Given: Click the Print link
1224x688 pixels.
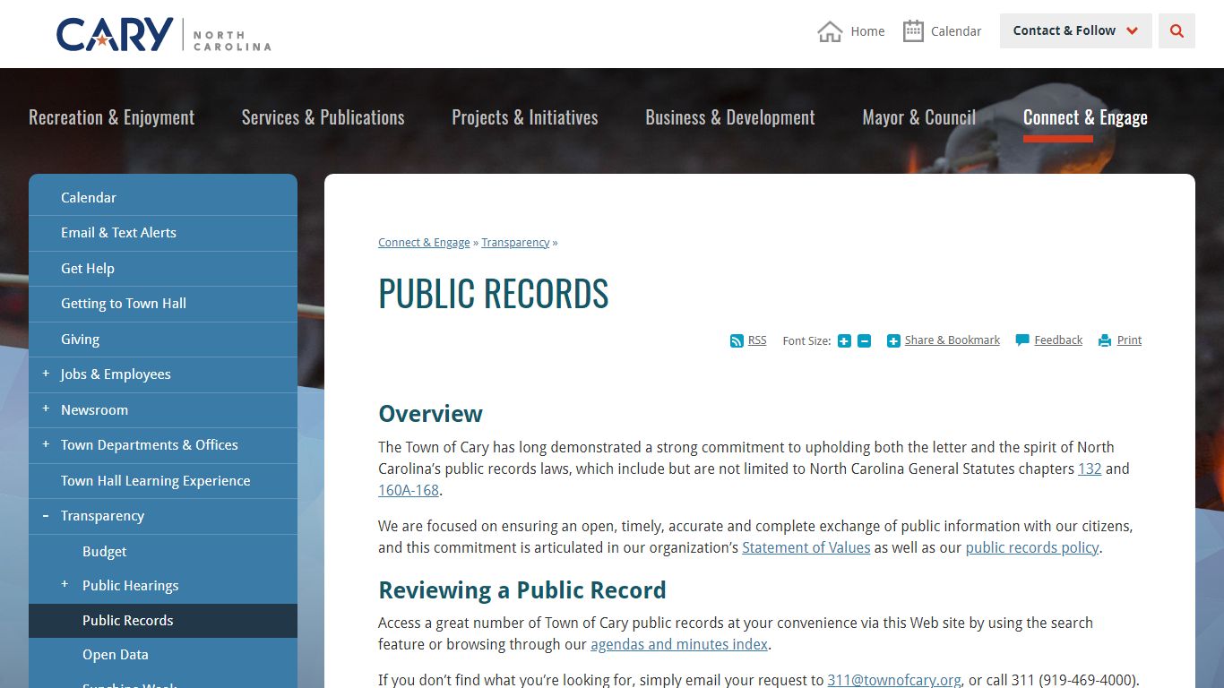Looking at the screenshot, I should pyautogui.click(x=1129, y=340).
